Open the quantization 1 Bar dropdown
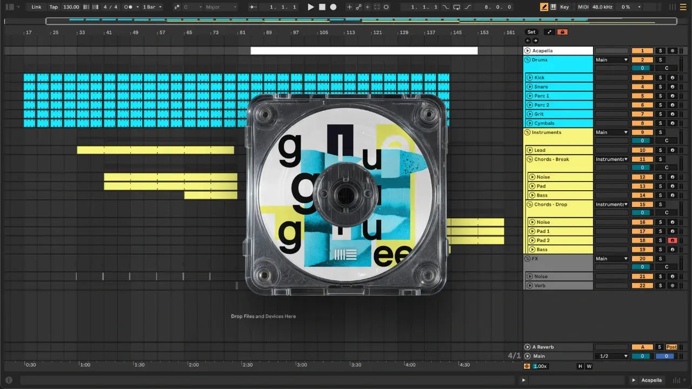 (152, 7)
